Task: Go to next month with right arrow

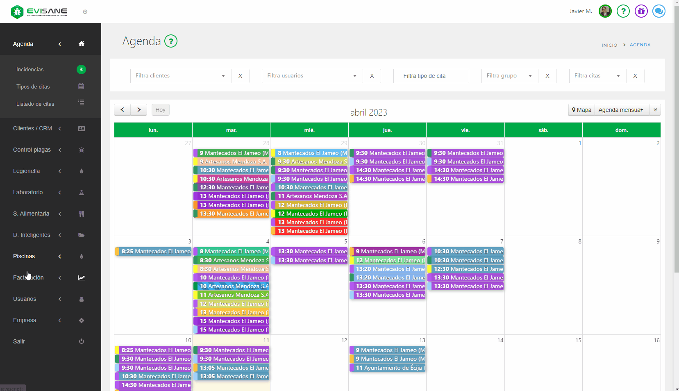Action: [139, 110]
